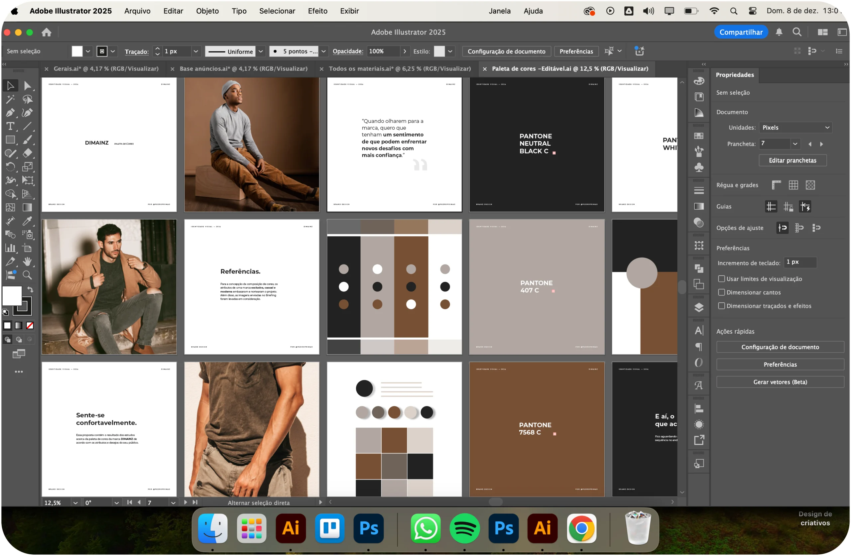Click Configuração de documento in control bar

(x=507, y=52)
